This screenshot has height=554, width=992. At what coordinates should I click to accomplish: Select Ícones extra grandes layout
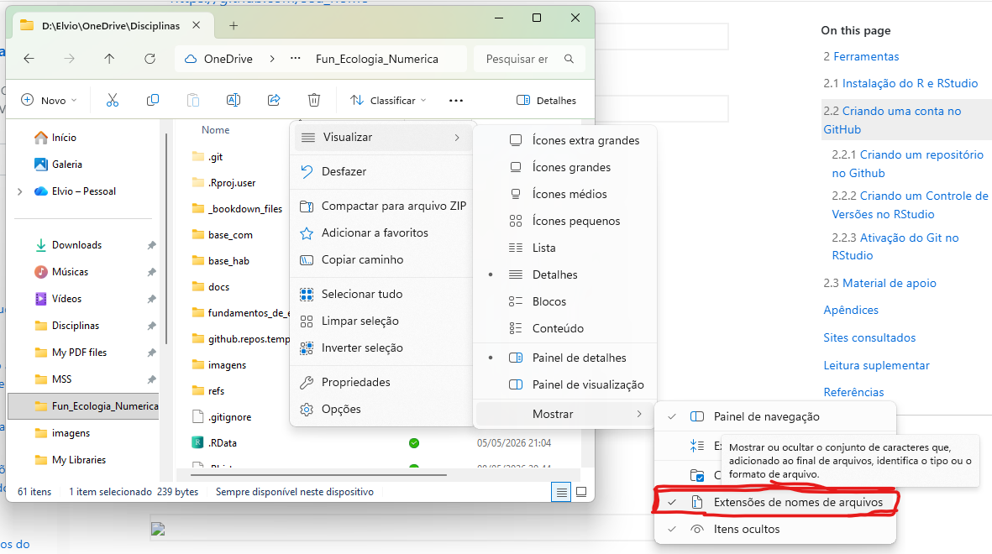[565, 140]
